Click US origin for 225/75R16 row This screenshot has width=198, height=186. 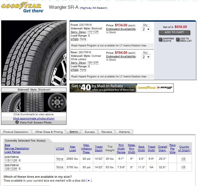point(183,159)
